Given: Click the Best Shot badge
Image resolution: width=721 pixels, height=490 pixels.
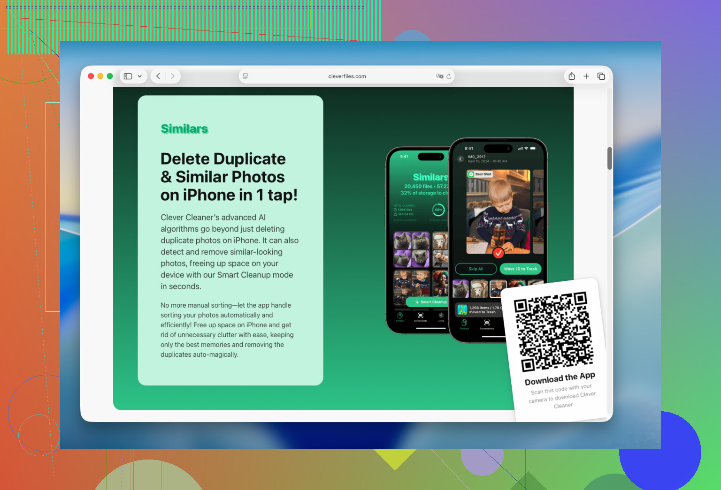Looking at the screenshot, I should pos(480,174).
